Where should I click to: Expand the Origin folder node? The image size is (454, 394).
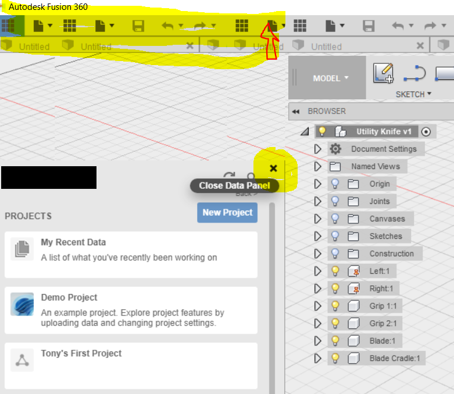(317, 184)
